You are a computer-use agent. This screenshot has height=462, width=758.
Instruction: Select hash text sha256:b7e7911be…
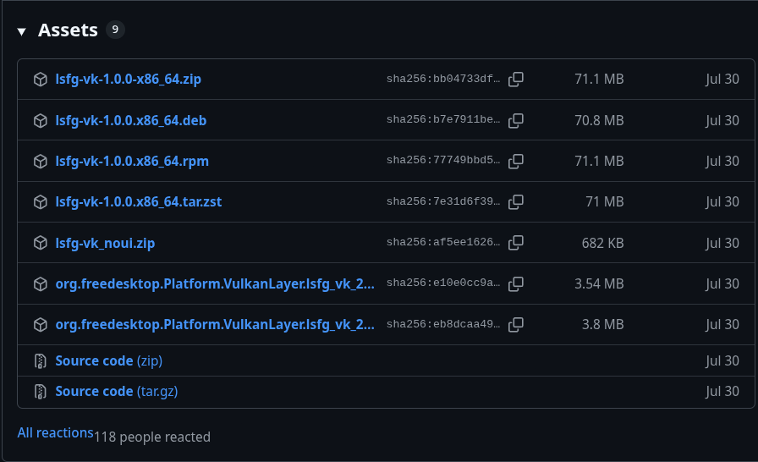click(x=443, y=119)
